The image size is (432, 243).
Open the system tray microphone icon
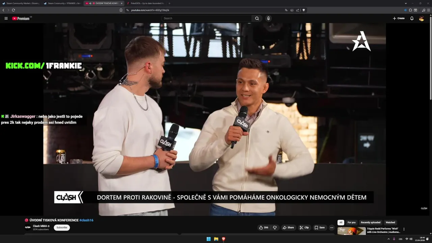(x=394, y=239)
